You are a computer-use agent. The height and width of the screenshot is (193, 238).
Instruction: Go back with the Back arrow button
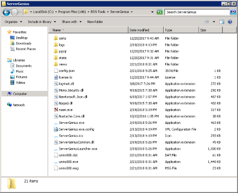(x=6, y=12)
